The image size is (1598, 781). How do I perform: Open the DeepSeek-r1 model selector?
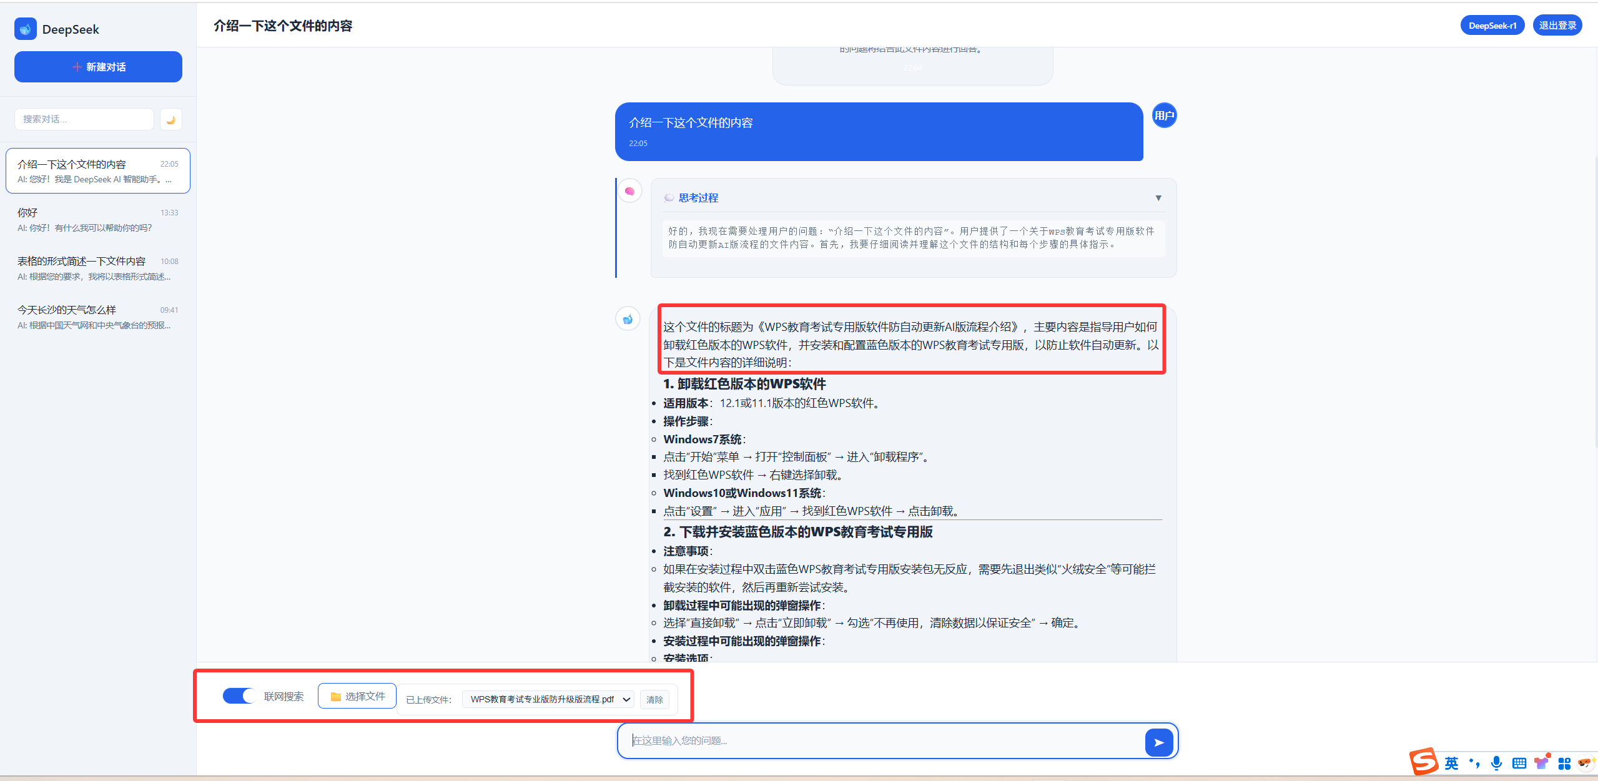tap(1492, 26)
